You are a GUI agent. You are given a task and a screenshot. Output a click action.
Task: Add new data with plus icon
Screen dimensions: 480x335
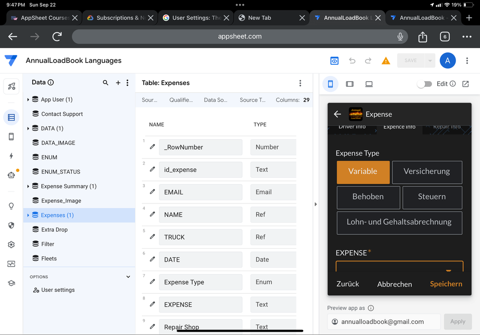coord(118,83)
